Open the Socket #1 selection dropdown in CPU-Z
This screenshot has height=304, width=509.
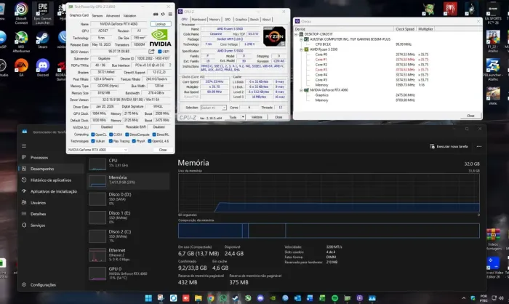point(213,108)
